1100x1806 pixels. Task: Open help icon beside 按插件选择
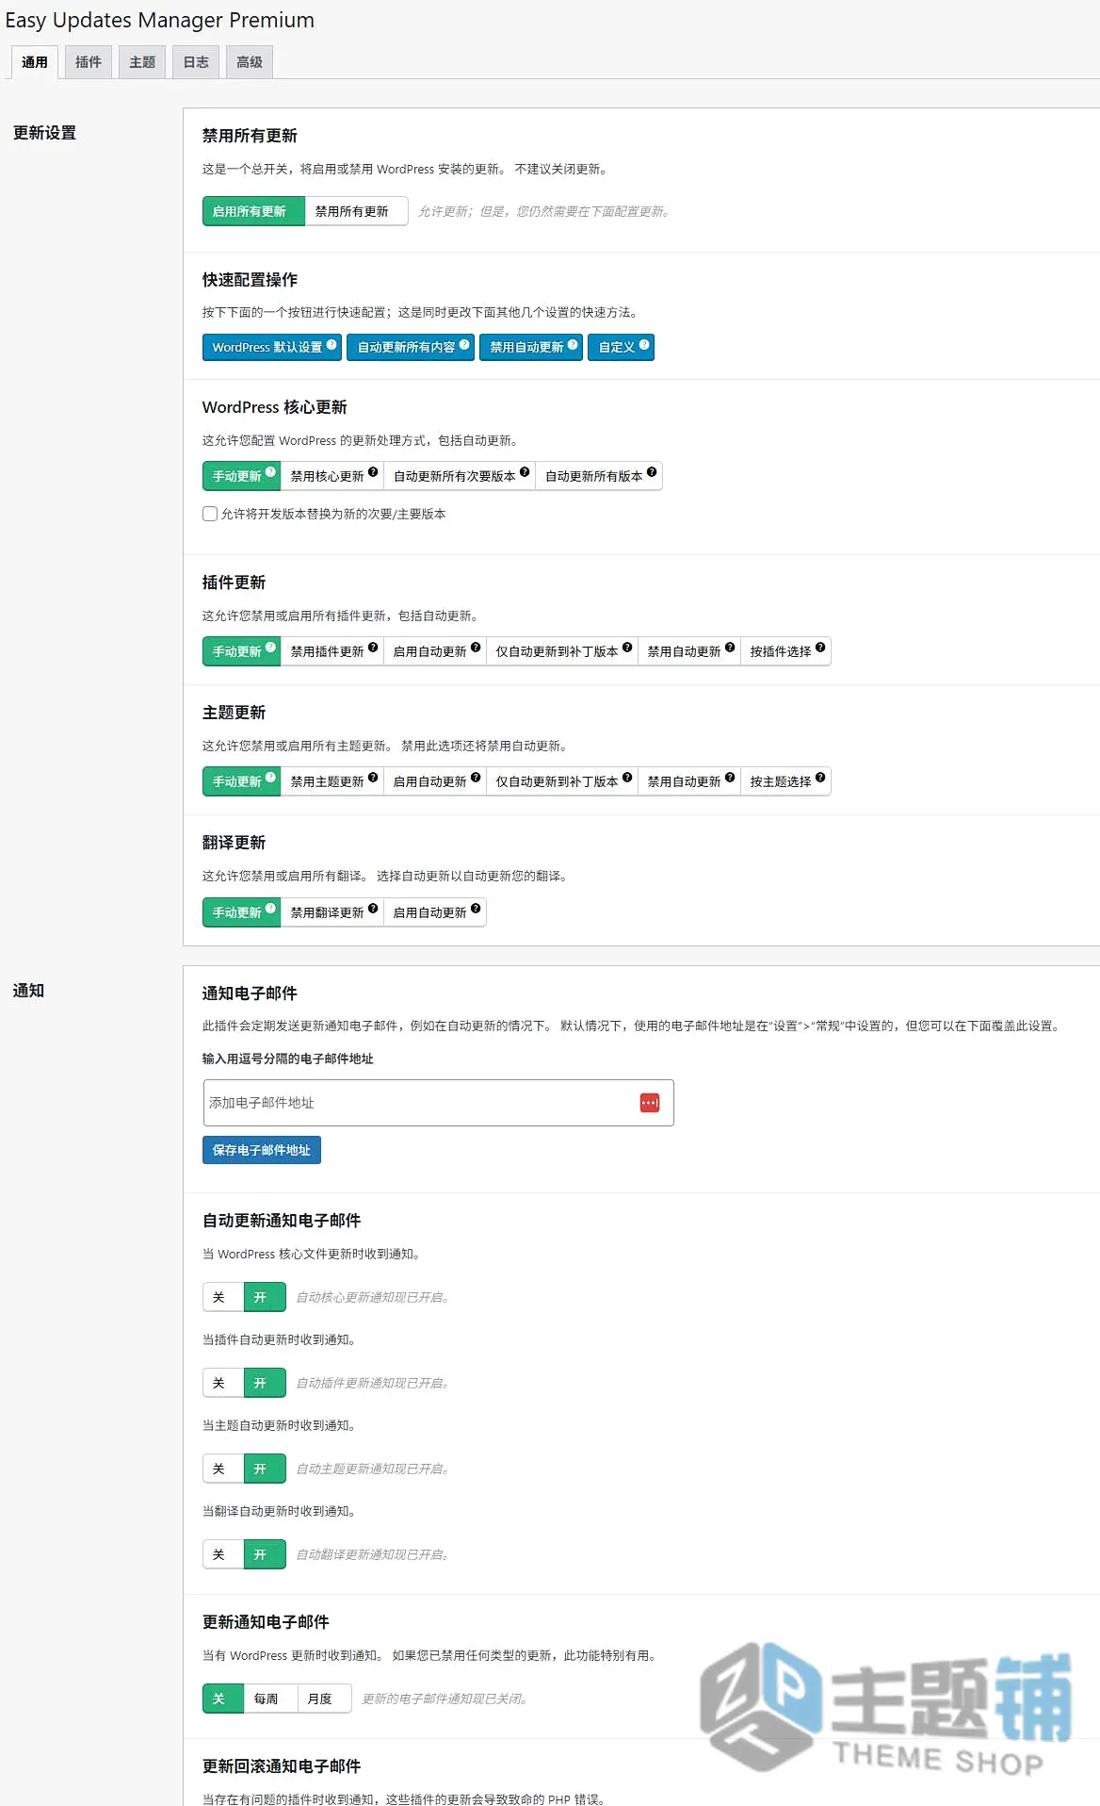coord(820,648)
